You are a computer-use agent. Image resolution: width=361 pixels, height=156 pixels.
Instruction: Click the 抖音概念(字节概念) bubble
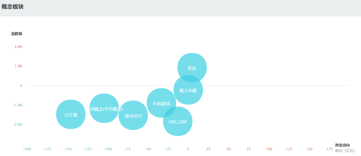coord(104,108)
